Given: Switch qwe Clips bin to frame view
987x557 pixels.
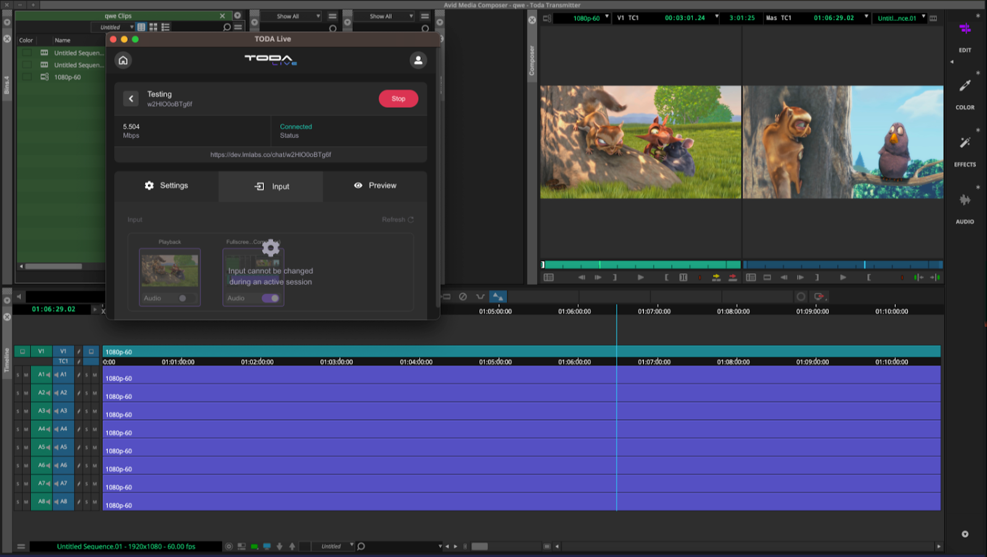Looking at the screenshot, I should [x=153, y=27].
